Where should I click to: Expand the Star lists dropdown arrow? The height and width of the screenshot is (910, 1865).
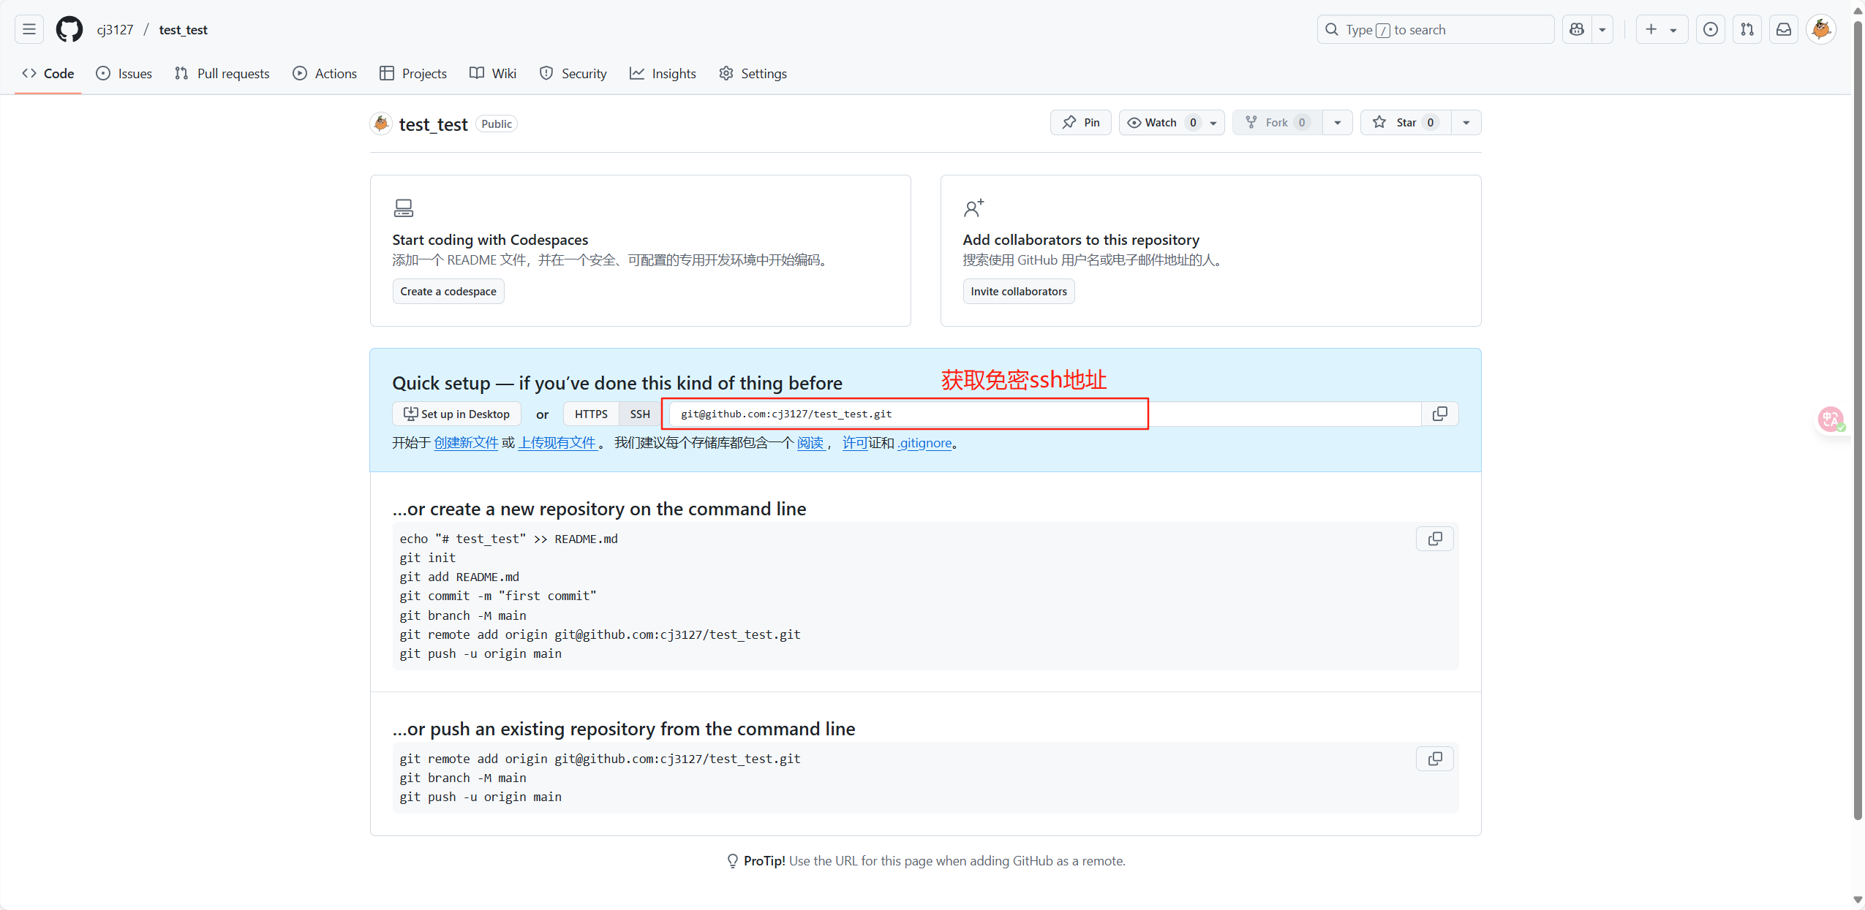pos(1466,122)
